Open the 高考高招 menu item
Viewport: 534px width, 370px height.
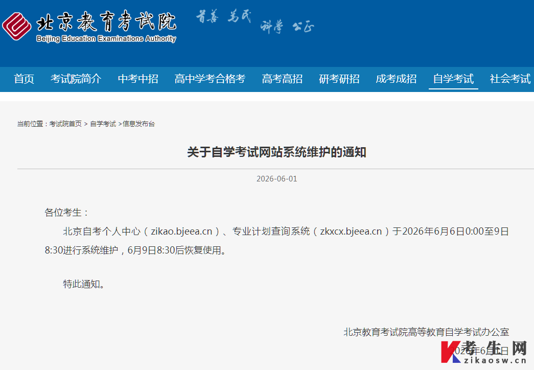coord(282,79)
